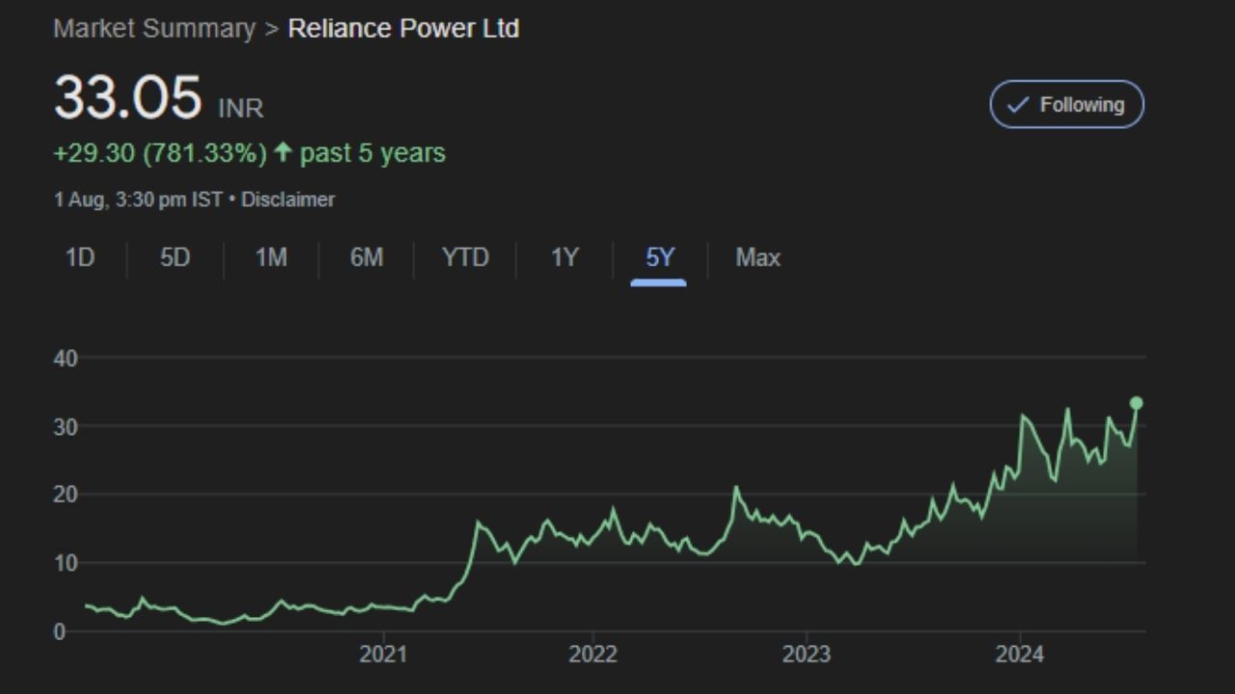Switch to the 1M range tab
1235x694 pixels.
coord(270,258)
